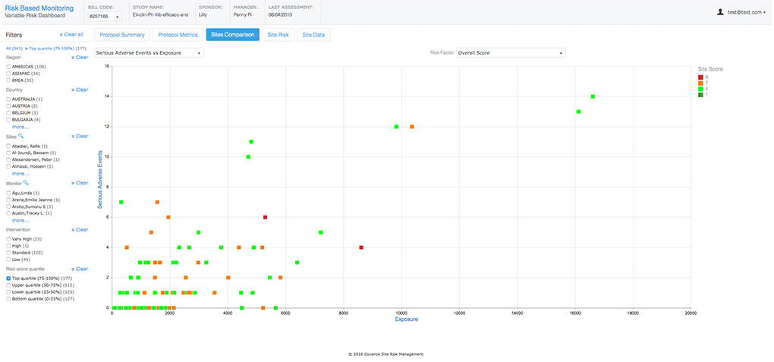Enable the Very High intervention checkbox
Viewport: 774px width, 362px height.
pyautogui.click(x=8, y=239)
